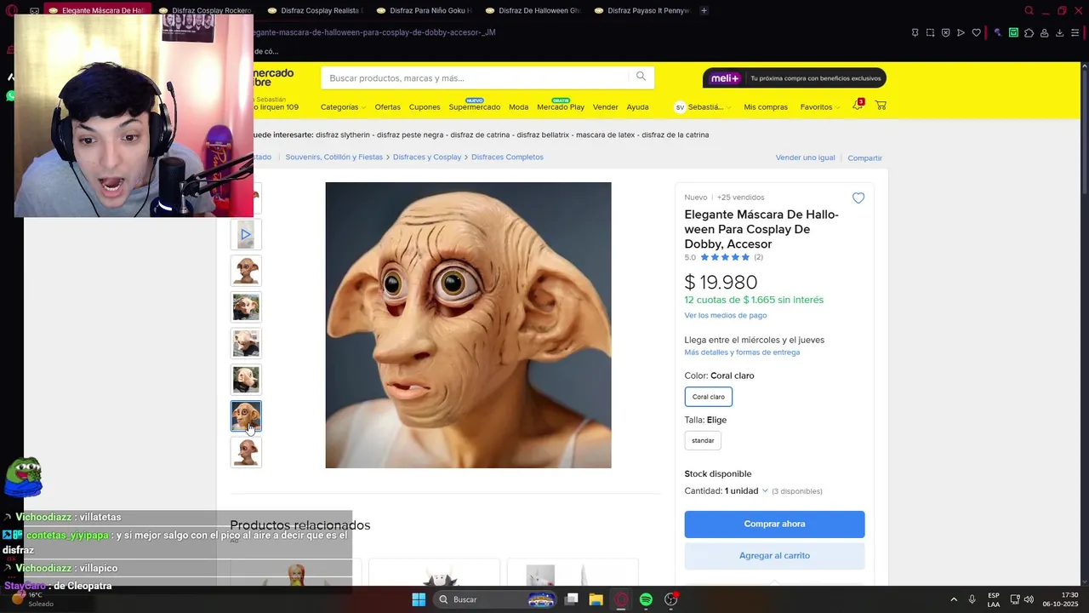Open the Vender menu item
Viewport: 1089px width, 613px height.
tap(606, 107)
